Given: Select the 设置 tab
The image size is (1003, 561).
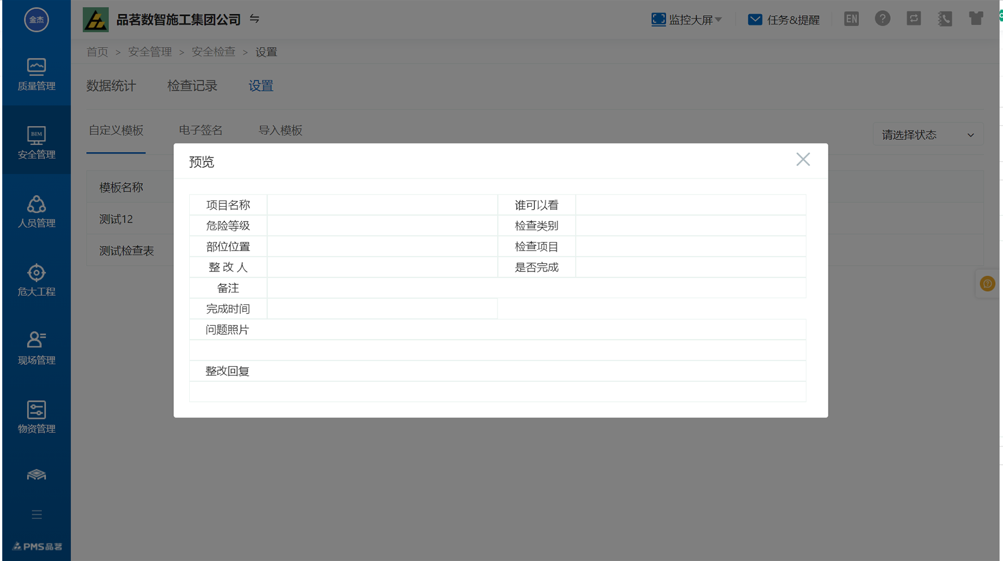Looking at the screenshot, I should pyautogui.click(x=261, y=86).
